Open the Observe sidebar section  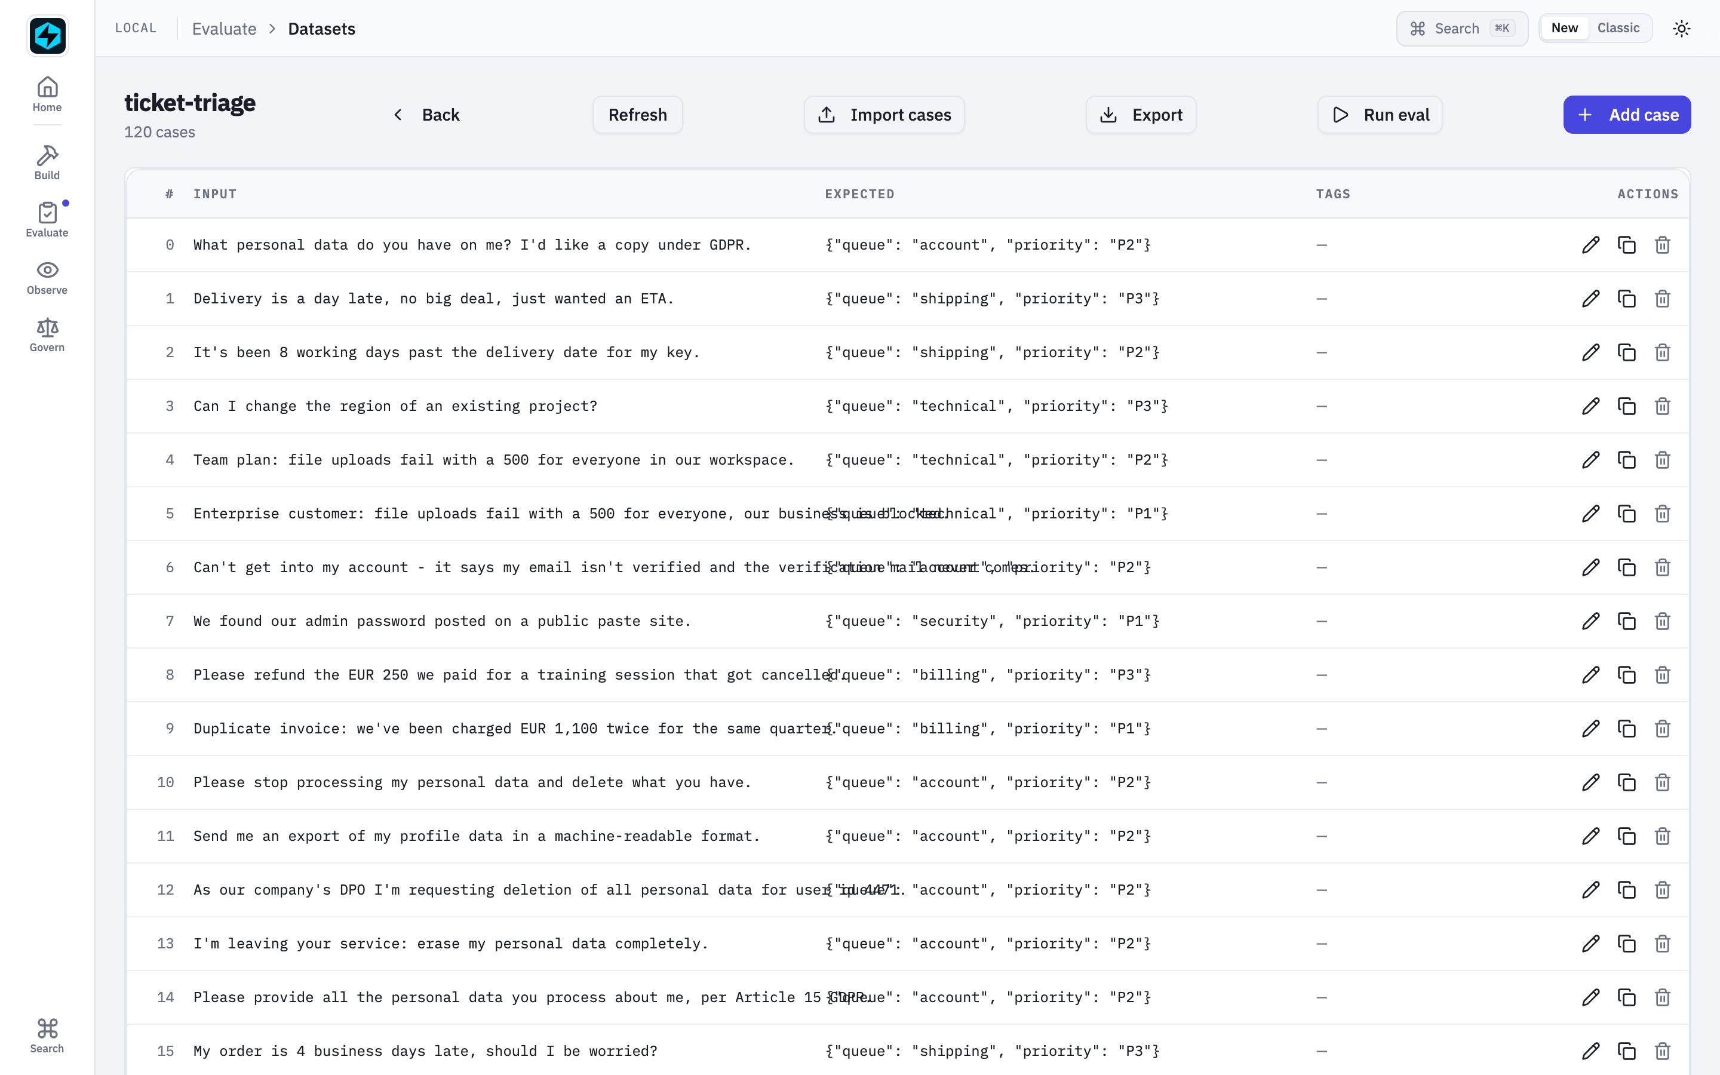click(47, 277)
